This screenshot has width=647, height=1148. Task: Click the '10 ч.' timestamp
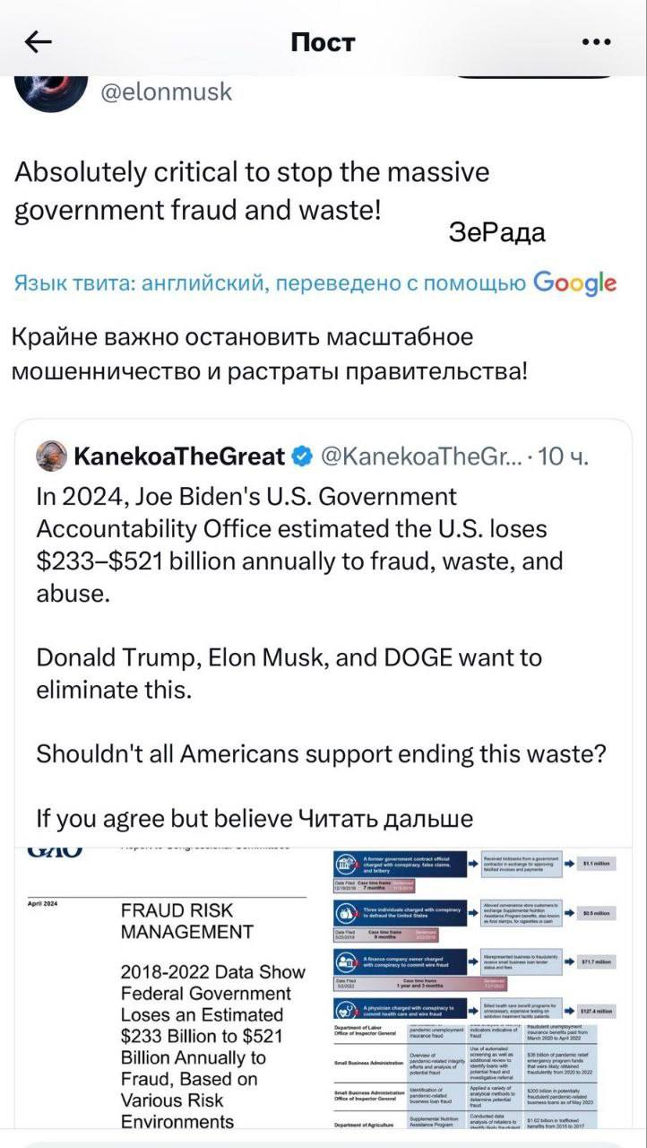point(565,457)
